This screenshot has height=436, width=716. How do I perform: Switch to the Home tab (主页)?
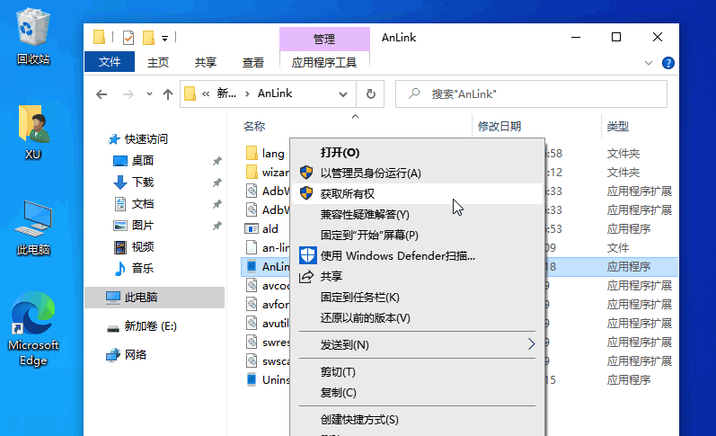click(158, 62)
